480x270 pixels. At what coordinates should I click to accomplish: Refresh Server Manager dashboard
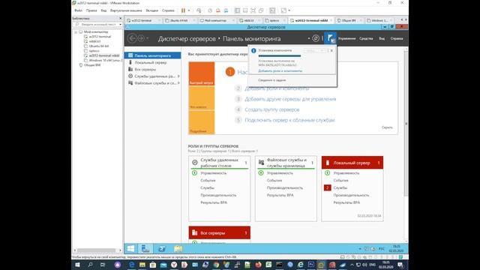tap(316, 38)
